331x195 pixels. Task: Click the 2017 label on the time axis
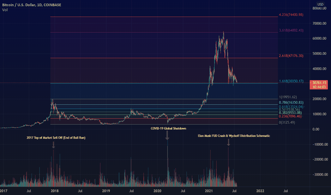(x=4, y=191)
